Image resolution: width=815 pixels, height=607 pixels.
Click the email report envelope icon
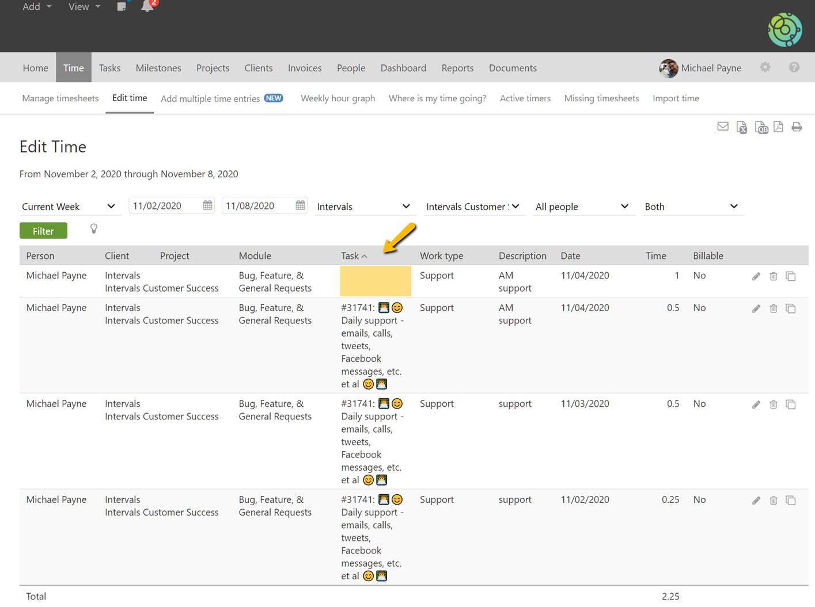(x=723, y=127)
